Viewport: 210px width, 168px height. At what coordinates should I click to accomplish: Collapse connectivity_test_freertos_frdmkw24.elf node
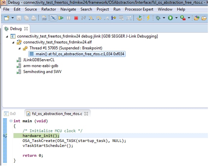click(x=14, y=42)
